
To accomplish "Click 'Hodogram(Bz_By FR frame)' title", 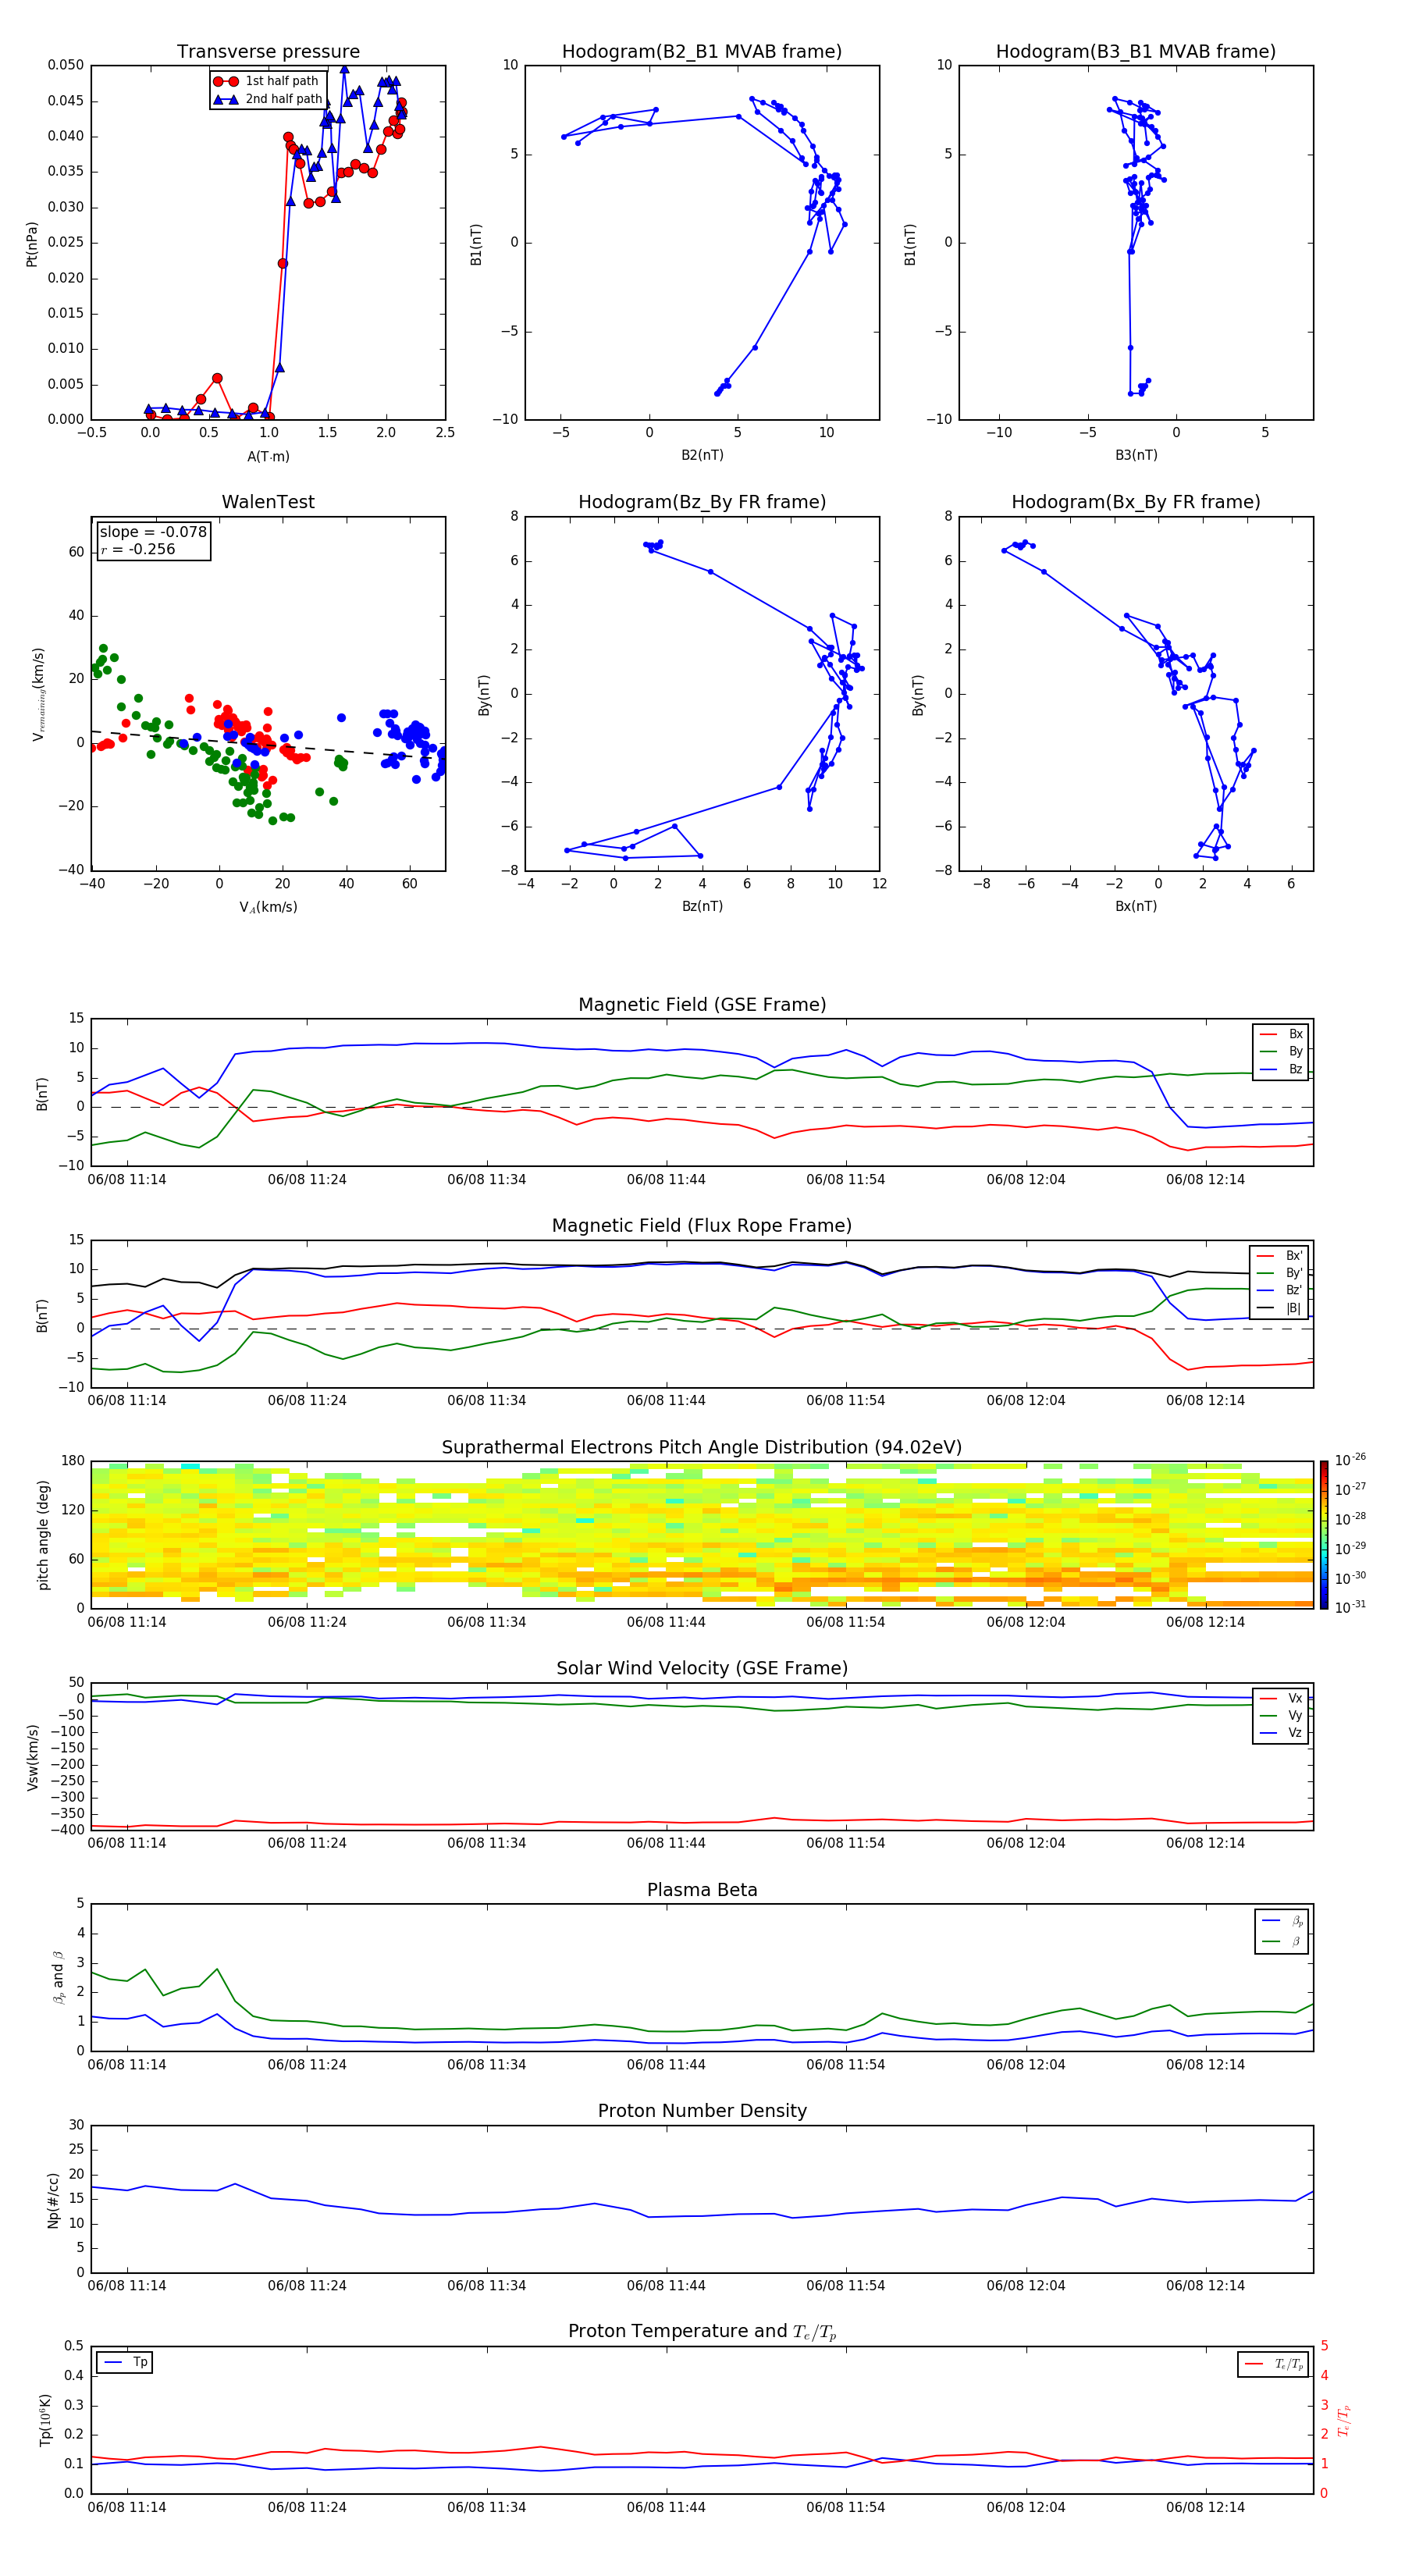I will click(x=702, y=502).
